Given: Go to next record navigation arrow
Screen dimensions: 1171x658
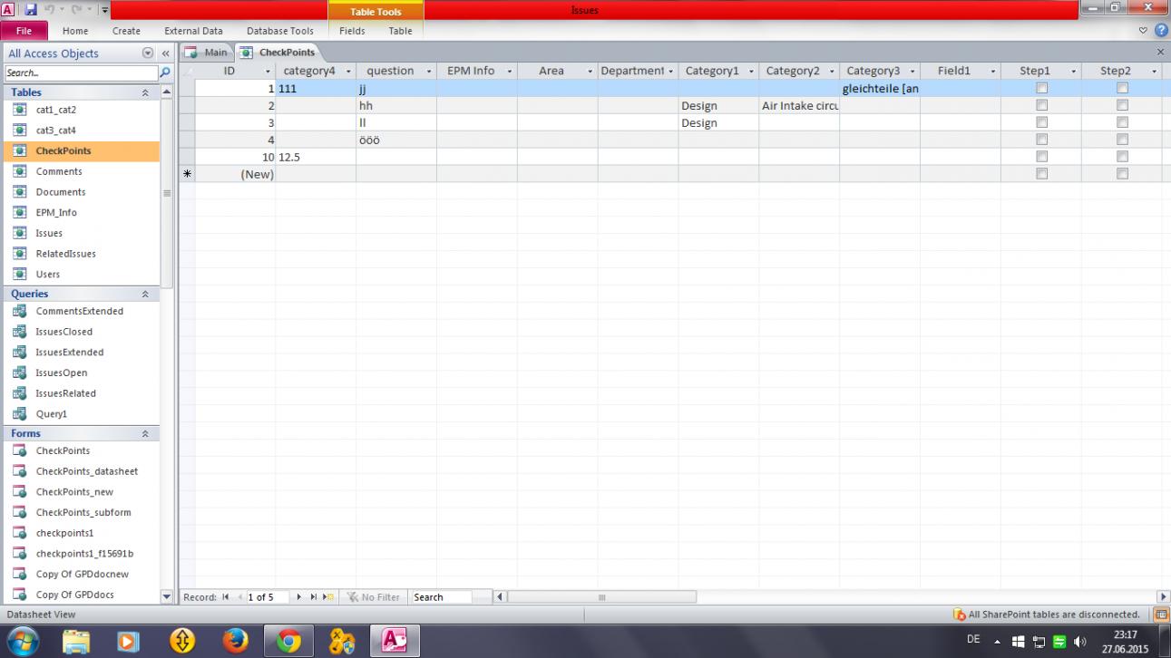Looking at the screenshot, I should pos(299,597).
